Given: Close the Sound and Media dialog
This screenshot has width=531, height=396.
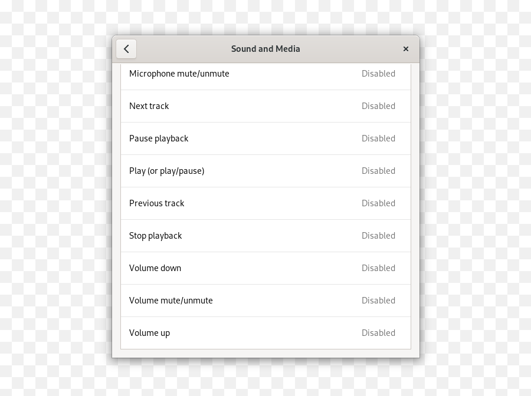Looking at the screenshot, I should click(406, 49).
